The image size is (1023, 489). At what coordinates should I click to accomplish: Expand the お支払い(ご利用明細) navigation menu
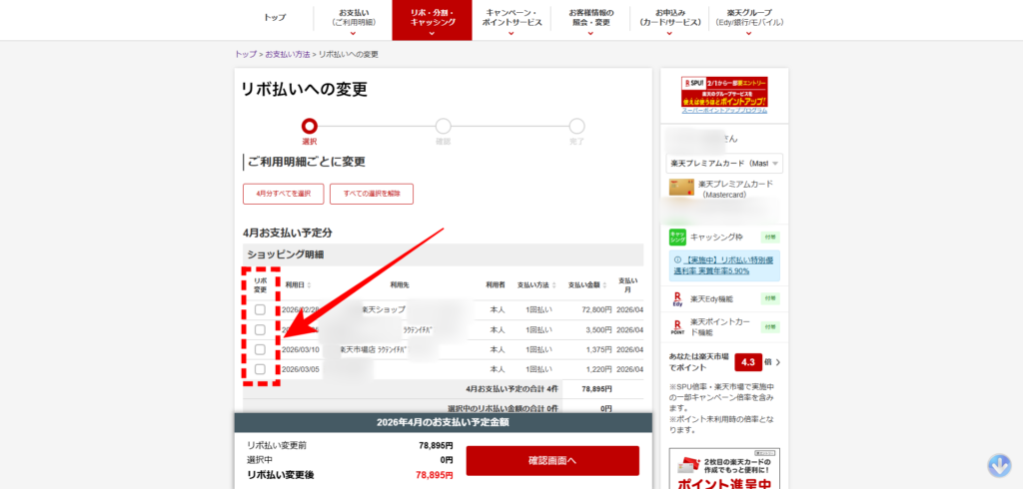[x=353, y=20]
